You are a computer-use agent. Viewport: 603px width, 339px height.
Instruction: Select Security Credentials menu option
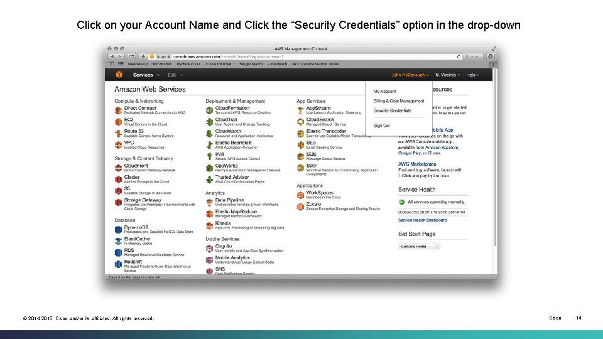point(392,110)
